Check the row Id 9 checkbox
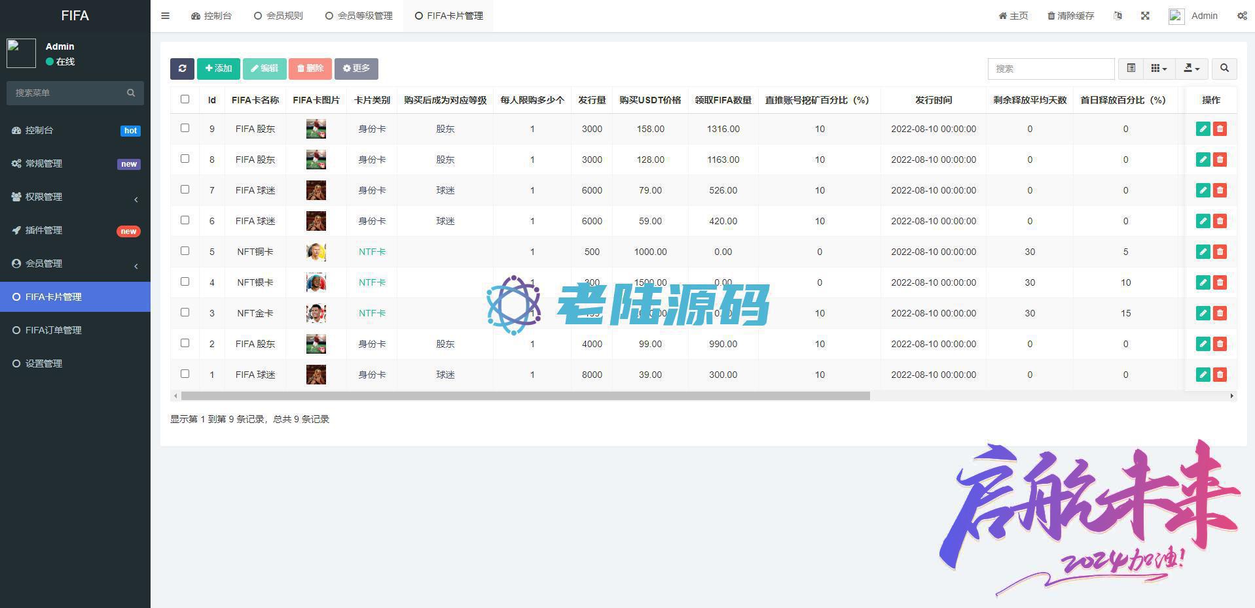 pyautogui.click(x=185, y=128)
